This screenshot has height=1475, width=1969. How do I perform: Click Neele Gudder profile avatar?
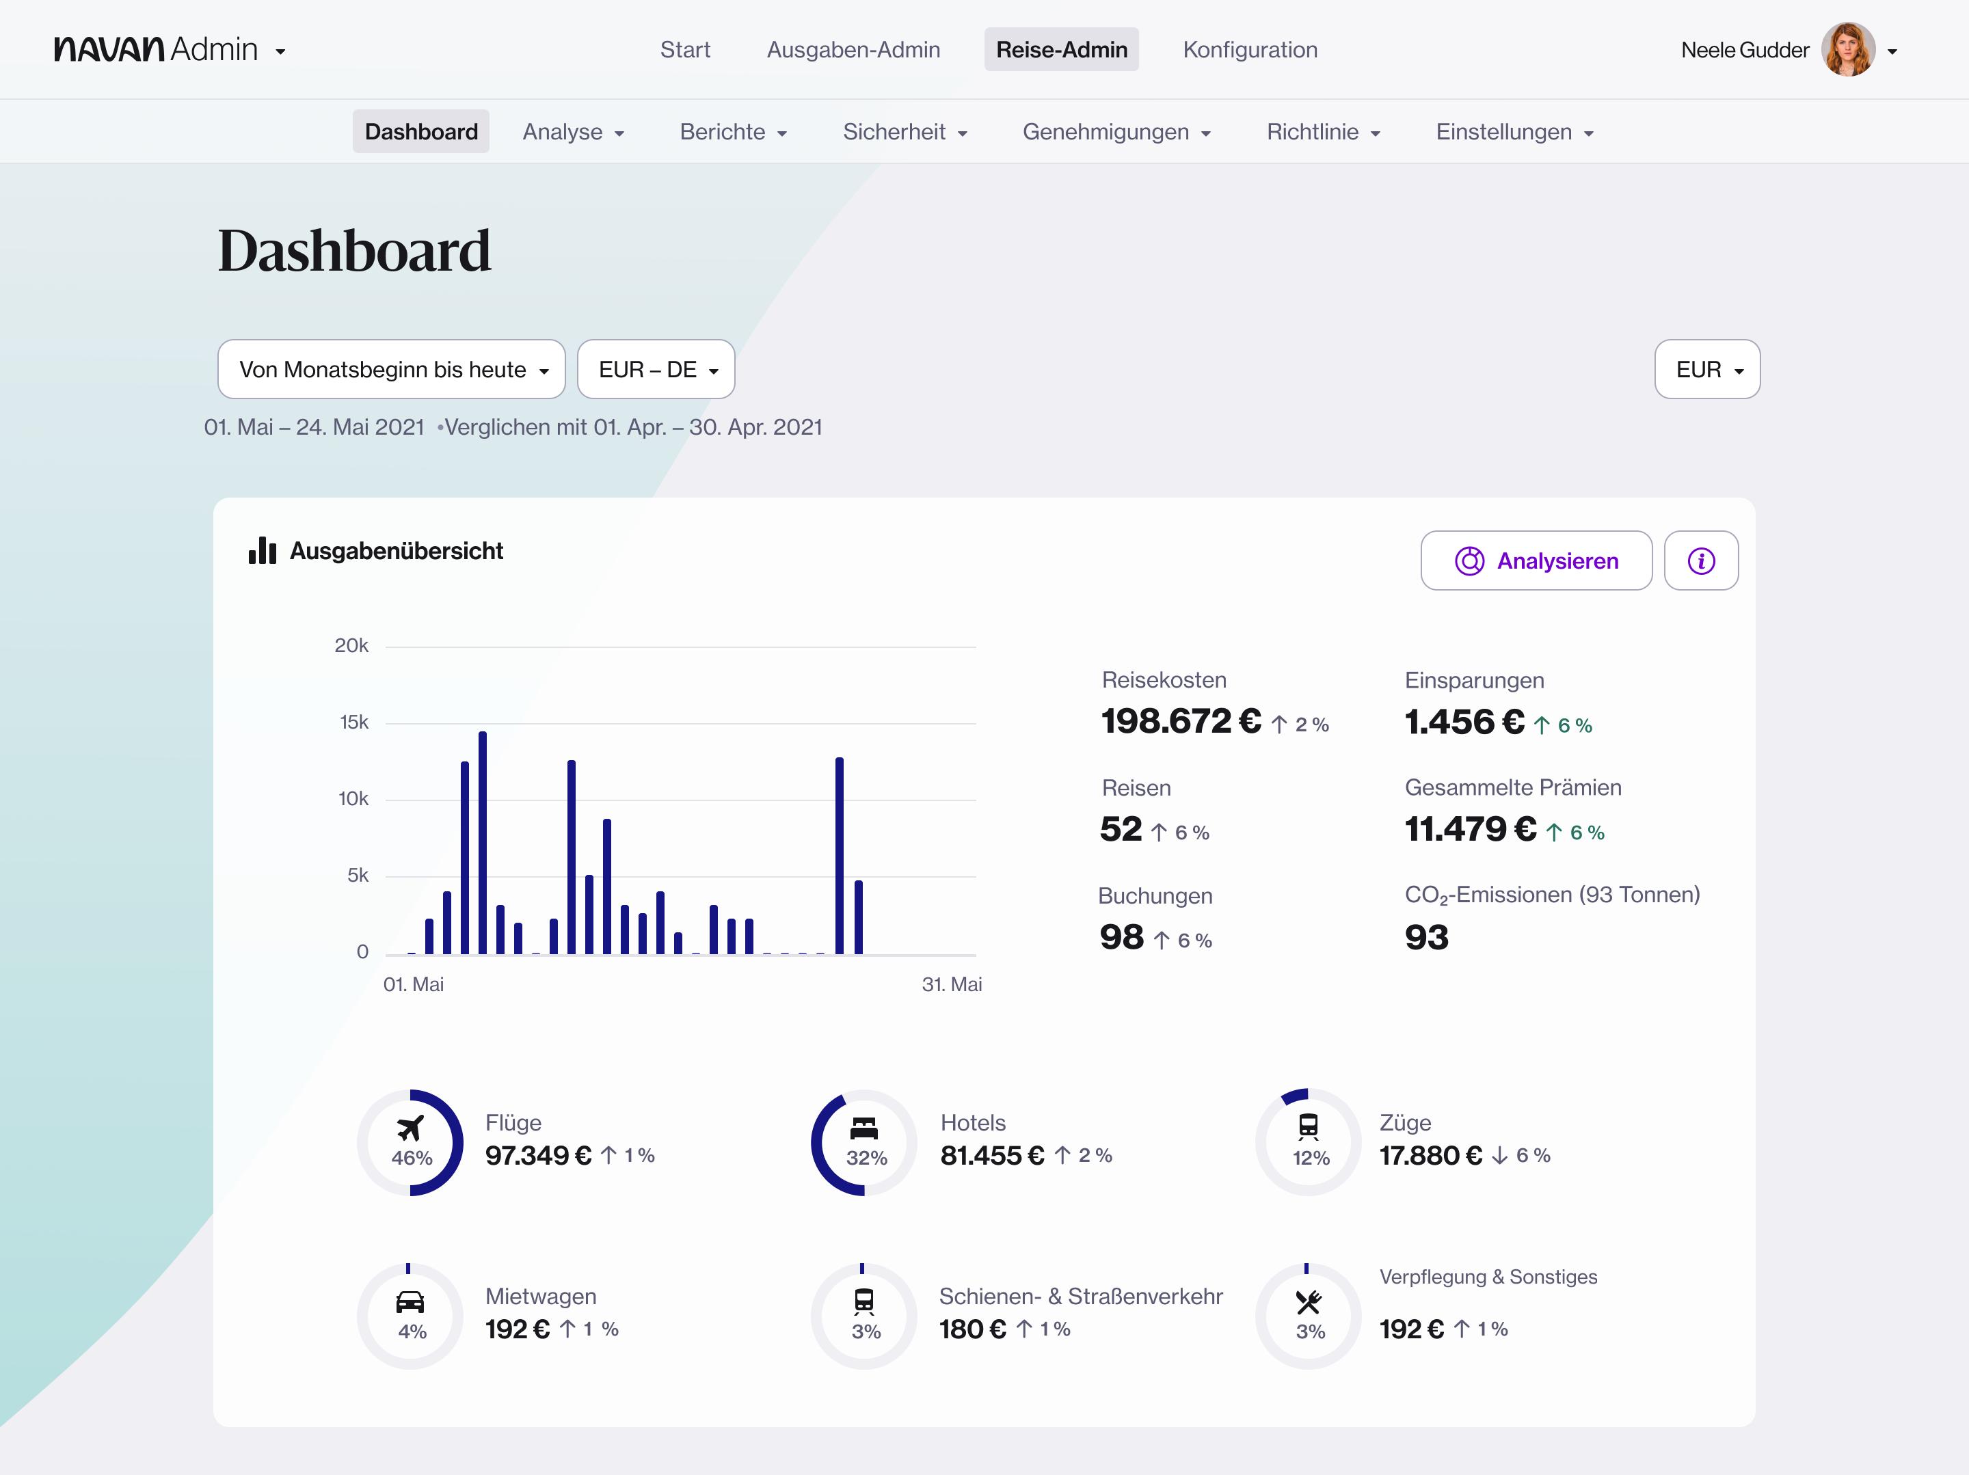tap(1847, 50)
